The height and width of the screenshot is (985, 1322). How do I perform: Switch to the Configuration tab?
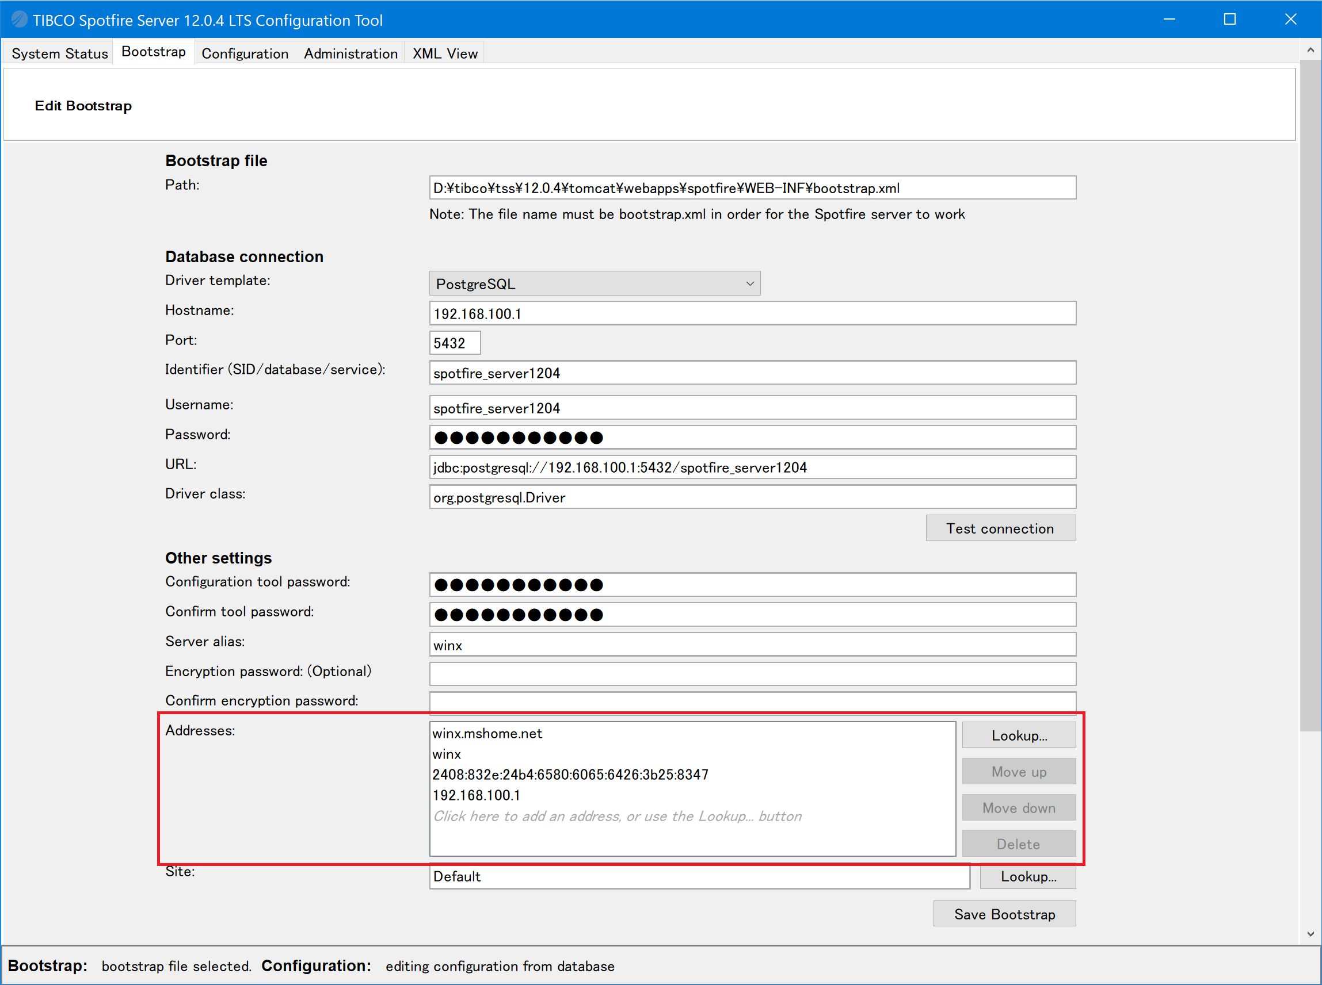pyautogui.click(x=245, y=53)
